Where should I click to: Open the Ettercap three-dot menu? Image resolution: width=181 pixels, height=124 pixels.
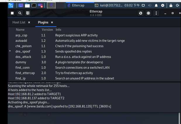[x=156, y=13]
